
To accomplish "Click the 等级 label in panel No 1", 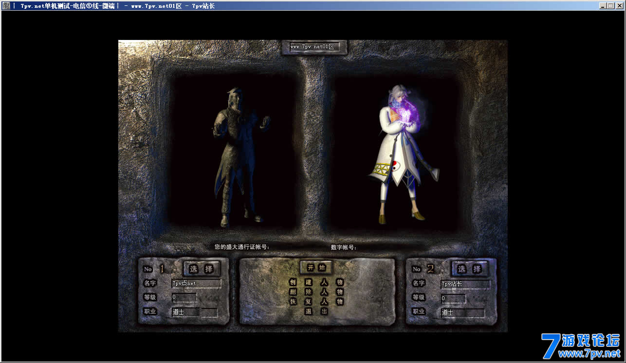I will (150, 297).
